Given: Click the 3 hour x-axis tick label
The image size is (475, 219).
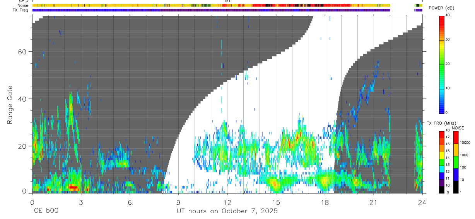Looking at the screenshot, I should click(x=80, y=202).
